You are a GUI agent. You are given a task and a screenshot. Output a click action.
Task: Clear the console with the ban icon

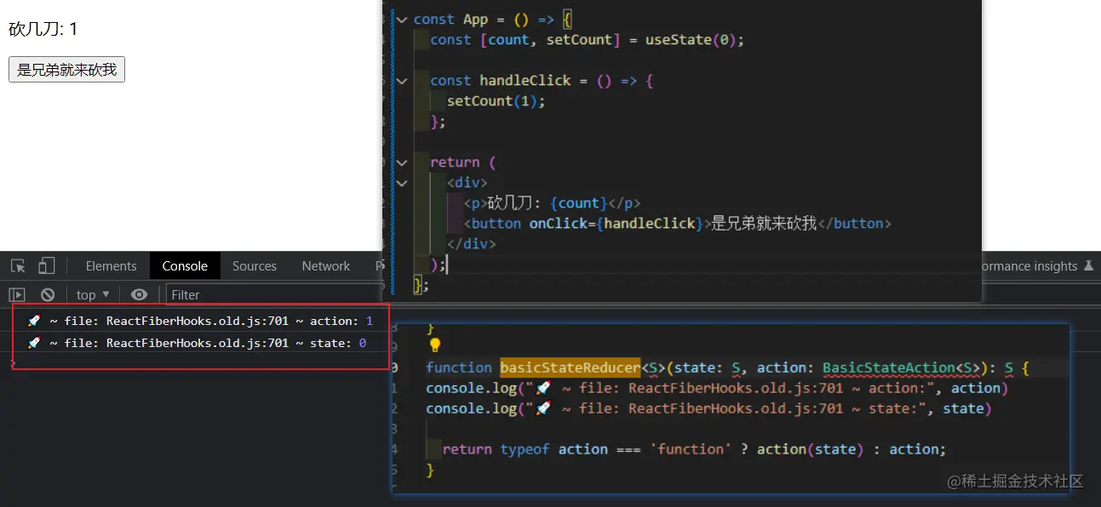point(48,294)
